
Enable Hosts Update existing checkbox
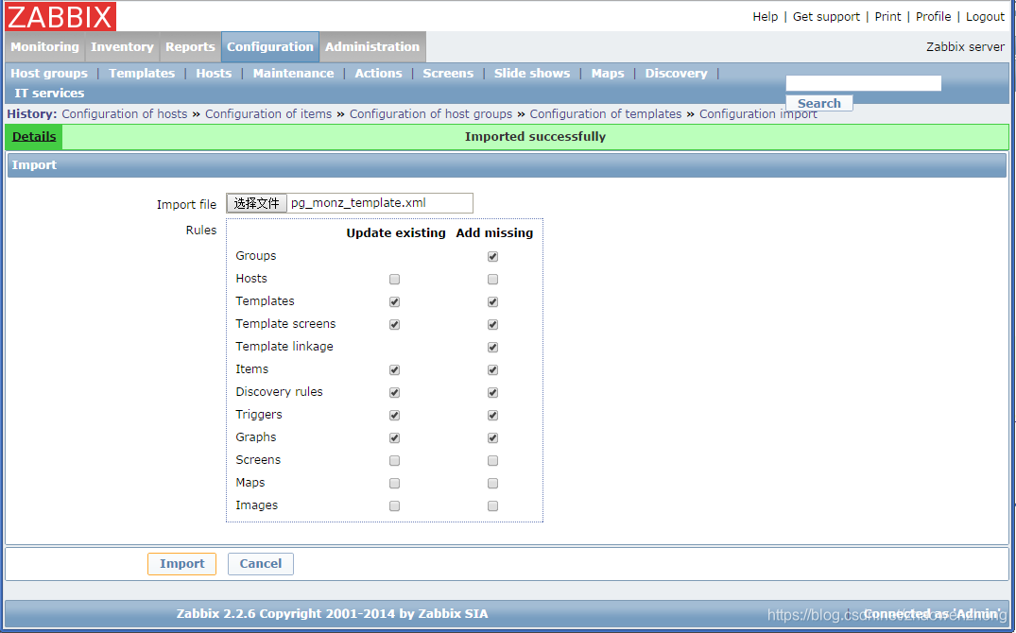point(395,280)
